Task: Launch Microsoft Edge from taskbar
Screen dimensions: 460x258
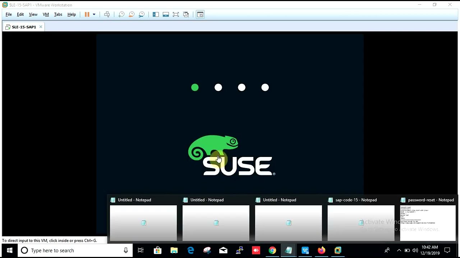Action: coord(190,250)
